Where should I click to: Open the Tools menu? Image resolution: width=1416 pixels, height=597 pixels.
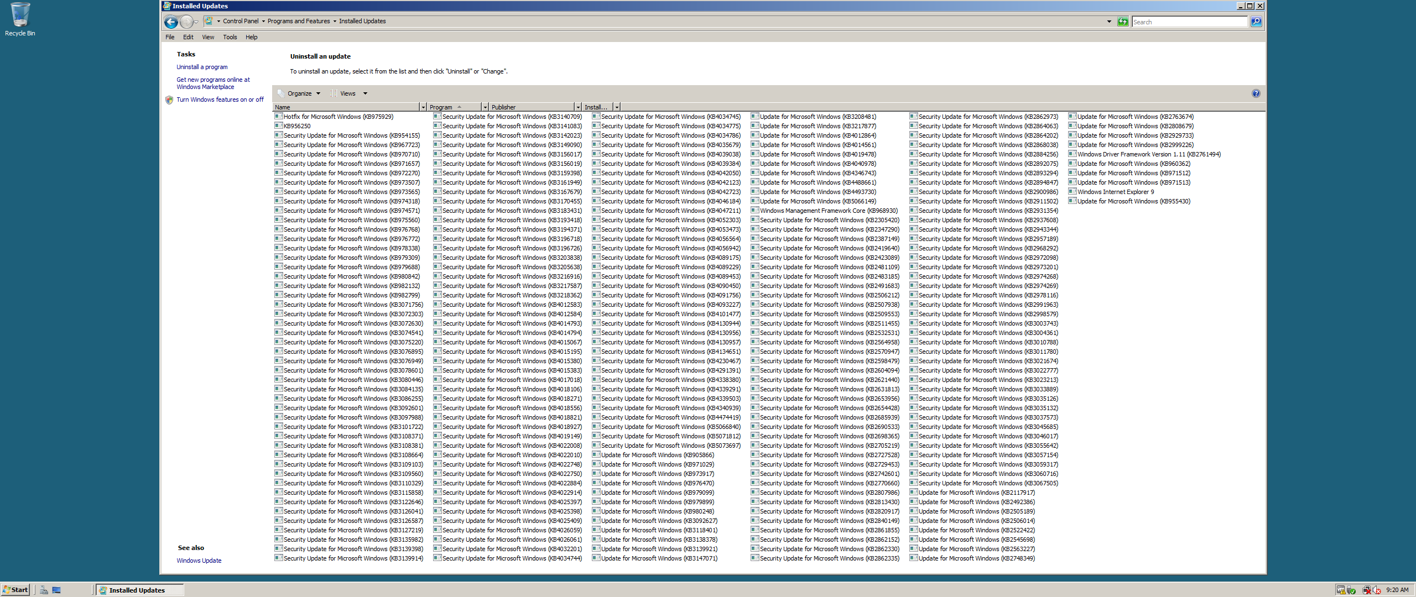click(230, 37)
